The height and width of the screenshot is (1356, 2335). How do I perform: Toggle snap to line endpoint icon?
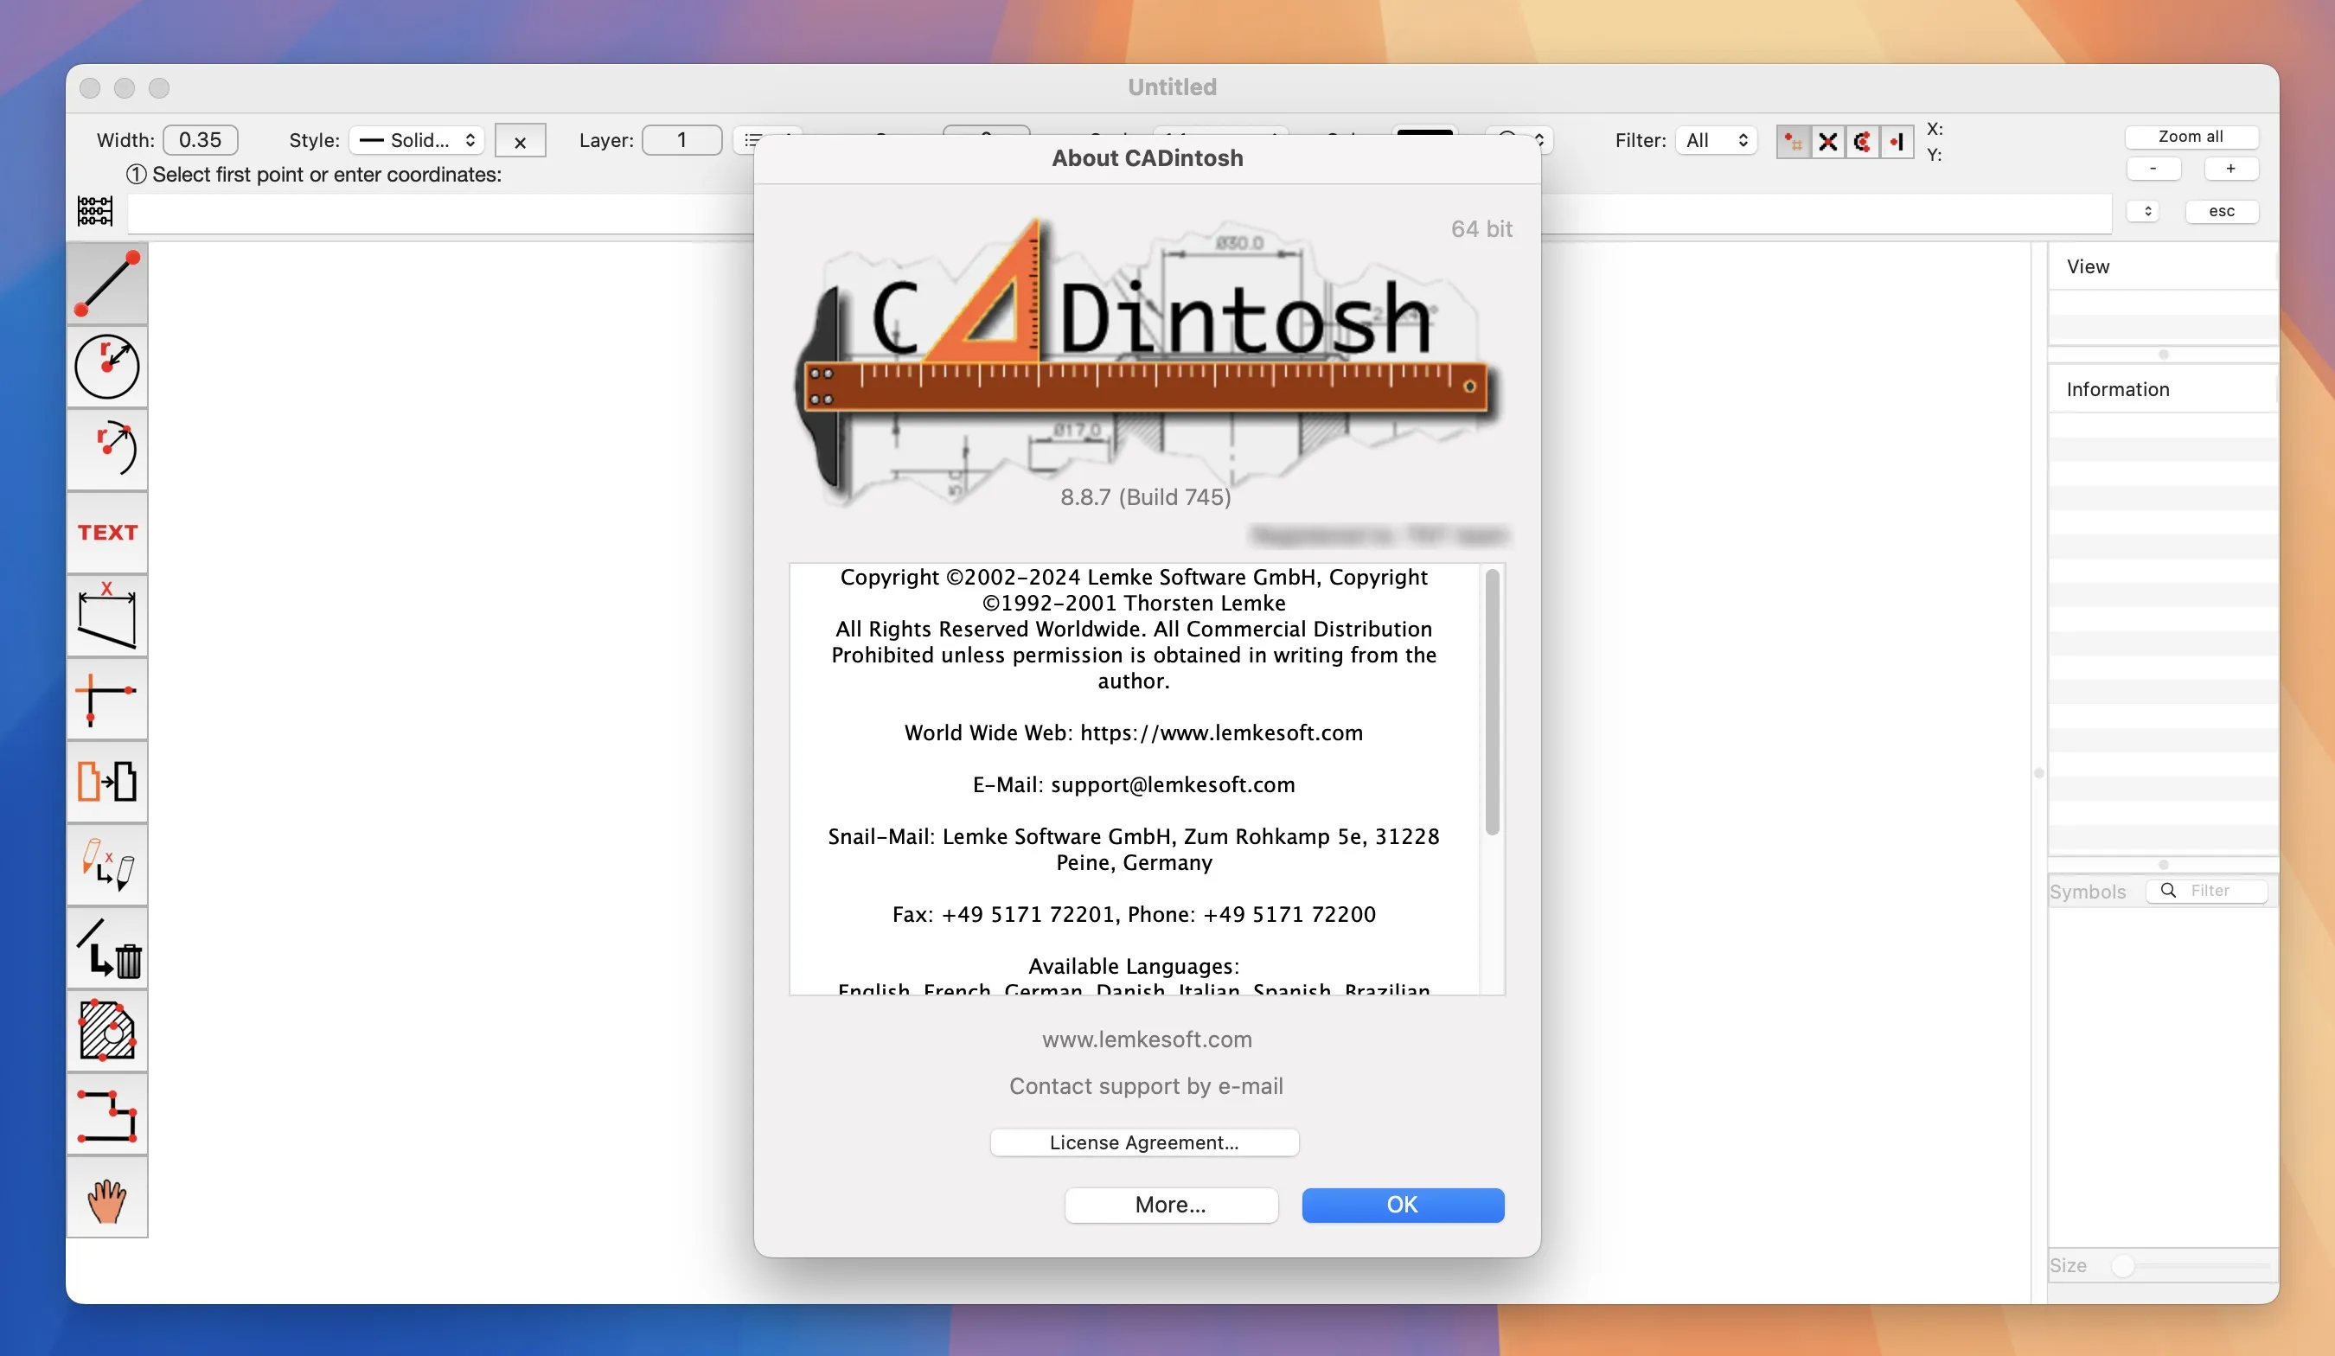pos(1897,142)
